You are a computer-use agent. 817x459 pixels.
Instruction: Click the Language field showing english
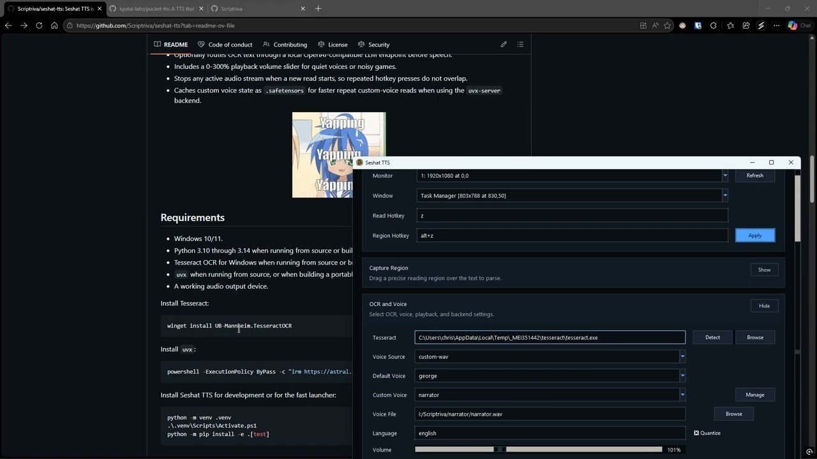550,433
